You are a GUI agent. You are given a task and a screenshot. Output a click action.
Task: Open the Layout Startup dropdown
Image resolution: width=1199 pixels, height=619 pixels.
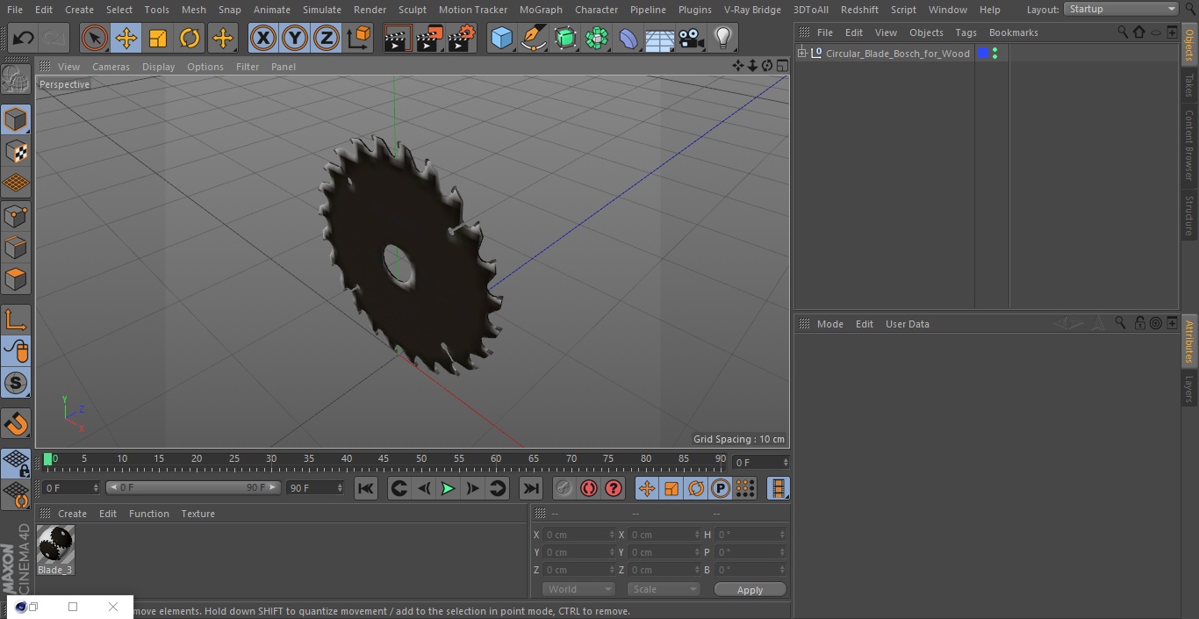point(1122,9)
